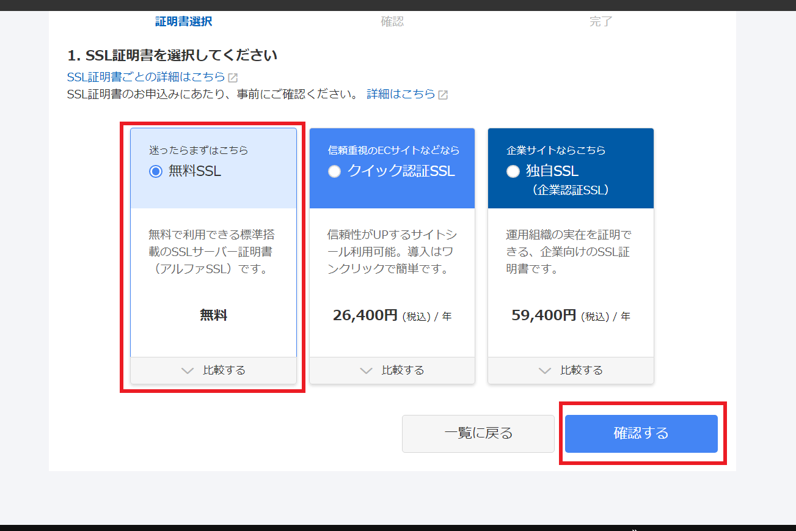Click the 証明書選択 step tab
Viewport: 796px width, 531px height.
click(x=184, y=22)
